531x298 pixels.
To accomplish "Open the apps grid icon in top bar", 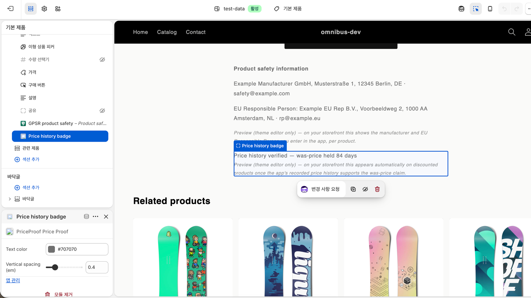I will pos(58,9).
